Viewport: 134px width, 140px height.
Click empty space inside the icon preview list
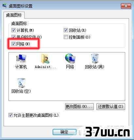coord(76,87)
